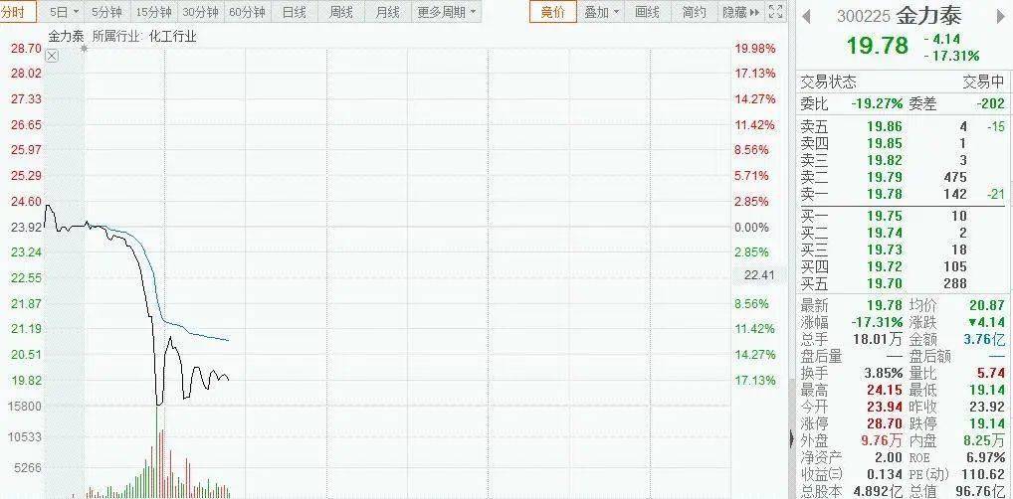Click the star marker beside stock name
Screen dimensions: 1013x499
[x=84, y=49]
